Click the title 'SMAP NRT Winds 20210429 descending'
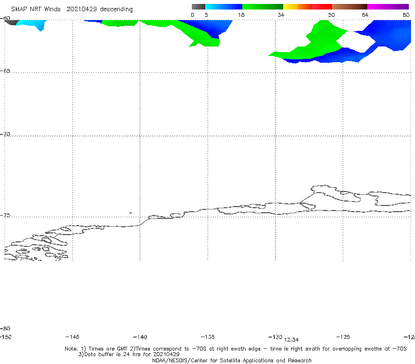Viewport: 415px width, 364px height. click(x=72, y=9)
